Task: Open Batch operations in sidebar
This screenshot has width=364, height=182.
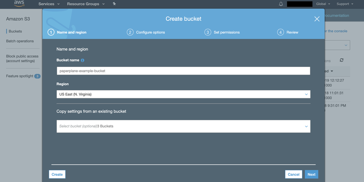Action: point(20,41)
